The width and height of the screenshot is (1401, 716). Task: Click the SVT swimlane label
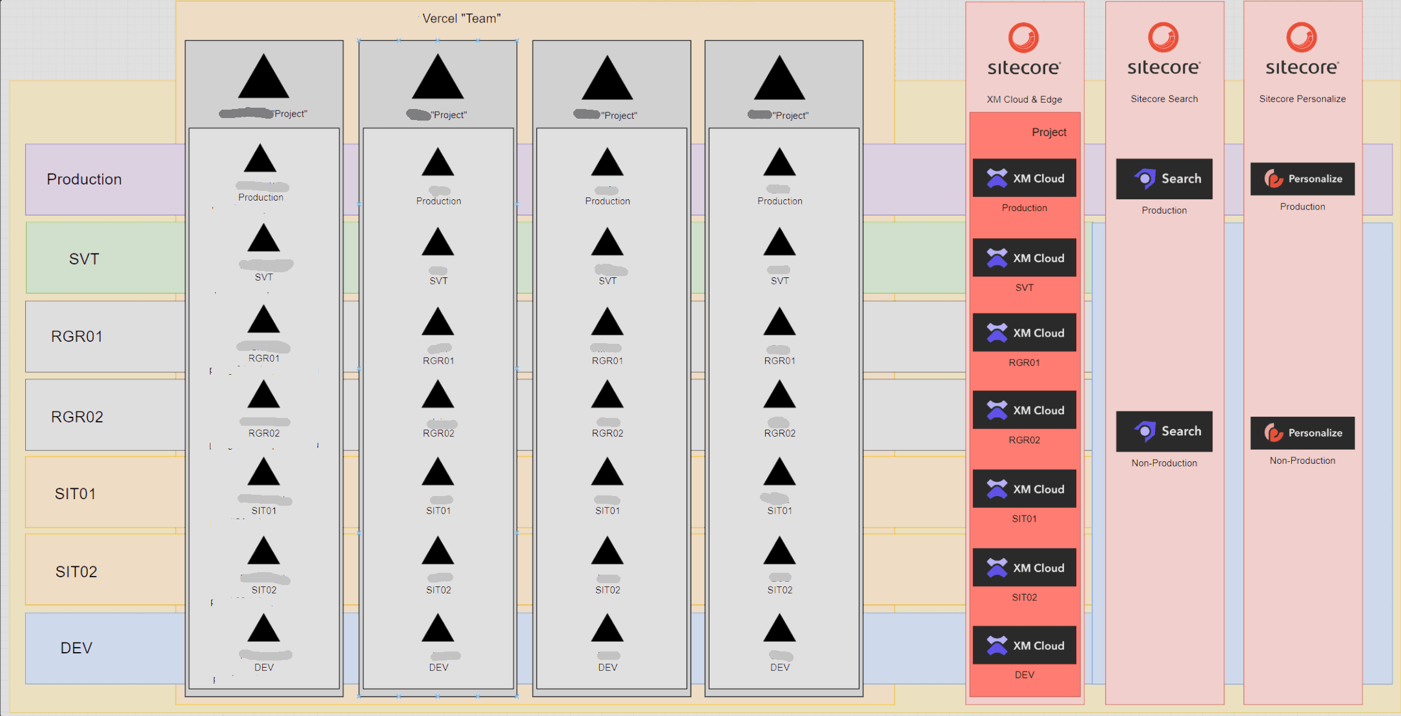coord(84,259)
